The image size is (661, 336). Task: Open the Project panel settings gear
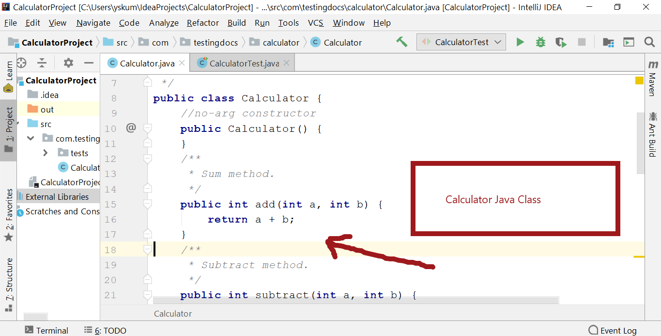(68, 63)
